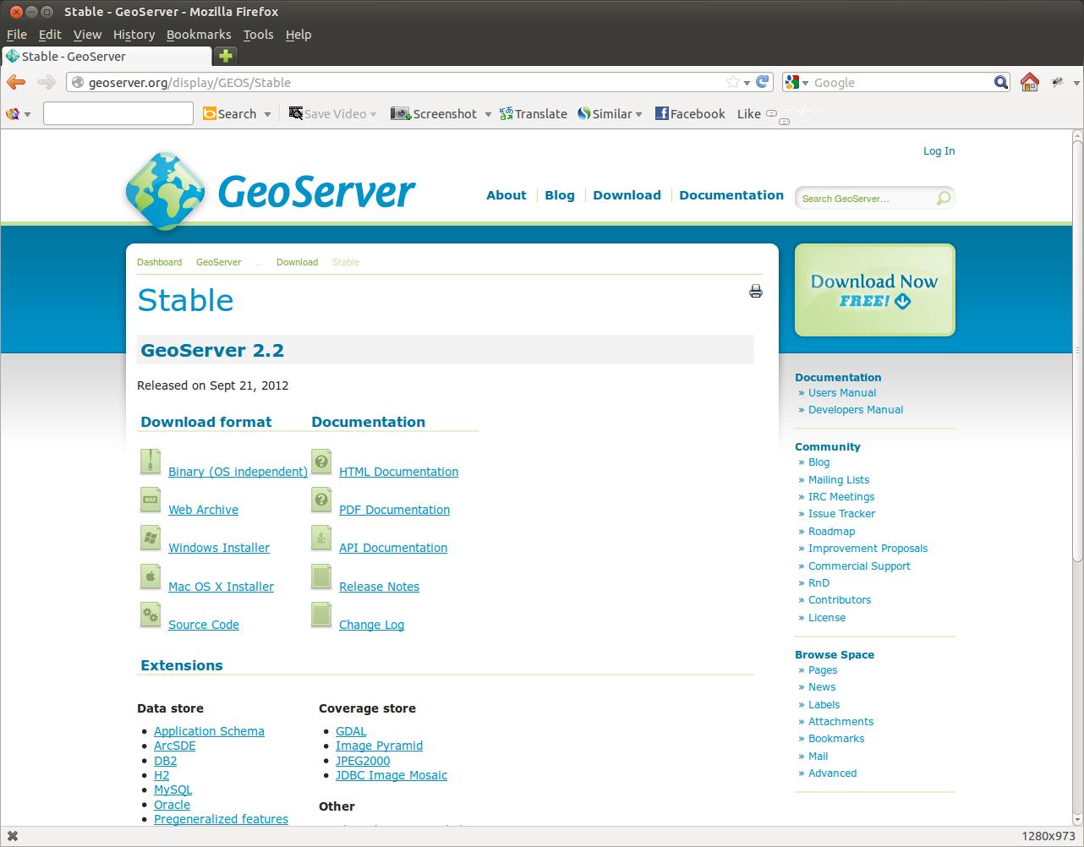Open the History menu
1084x847 pixels.
pyautogui.click(x=134, y=35)
